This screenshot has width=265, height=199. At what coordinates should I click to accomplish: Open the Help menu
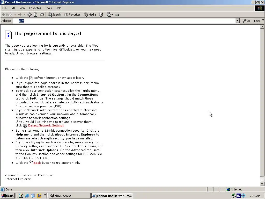[x=58, y=8]
